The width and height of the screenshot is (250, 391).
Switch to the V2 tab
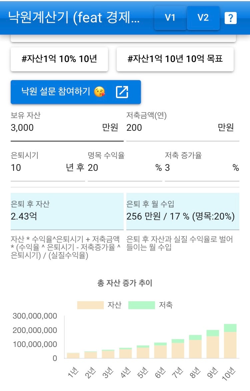203,18
